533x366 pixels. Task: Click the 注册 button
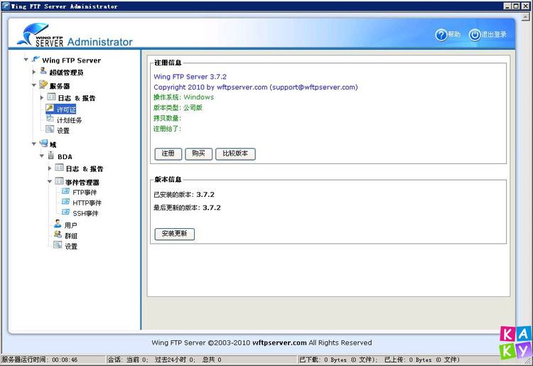click(x=168, y=154)
